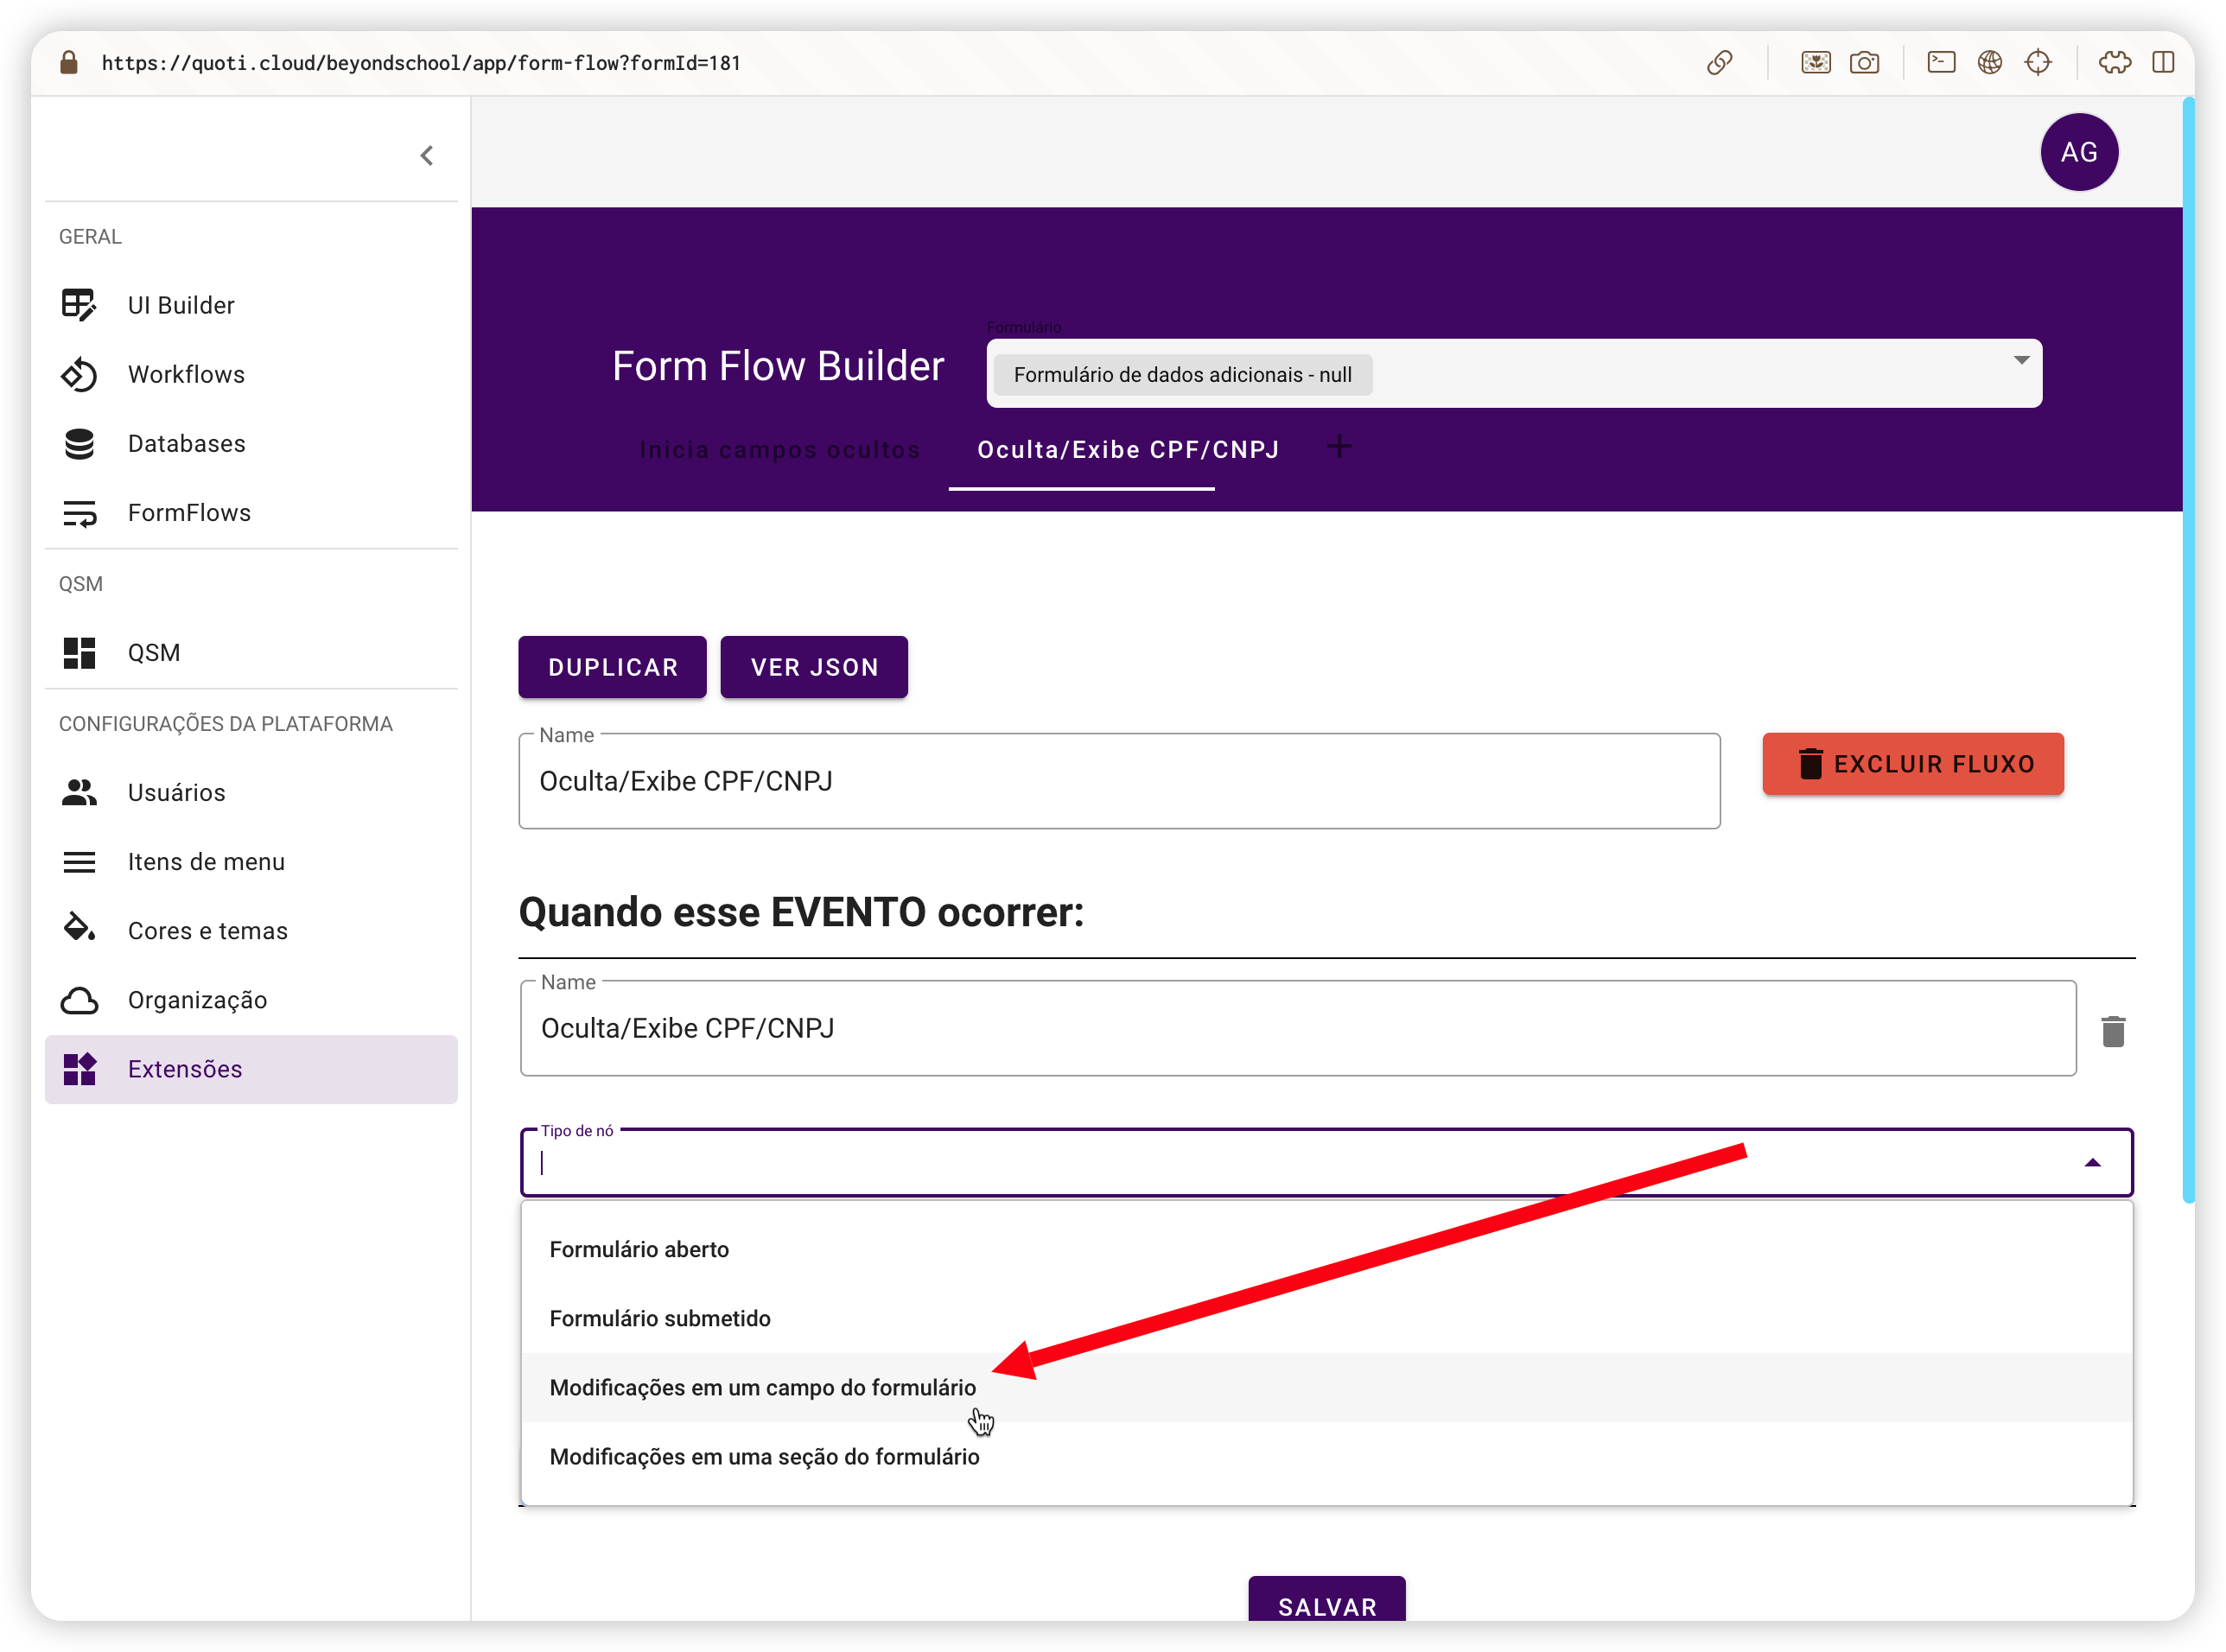
Task: Expand the Formulário dropdown arrow
Action: [2021, 360]
